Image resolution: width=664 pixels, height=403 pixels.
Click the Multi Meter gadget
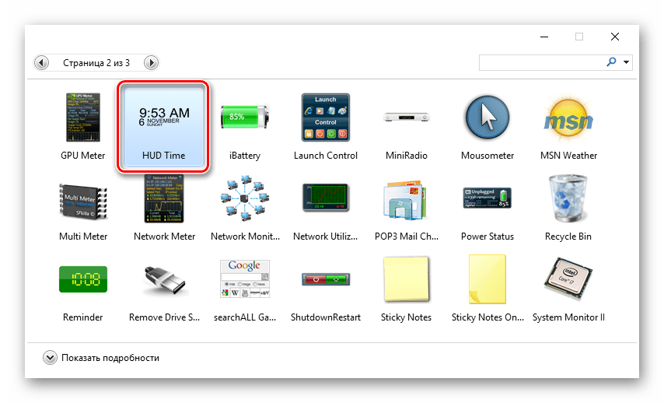coord(82,199)
